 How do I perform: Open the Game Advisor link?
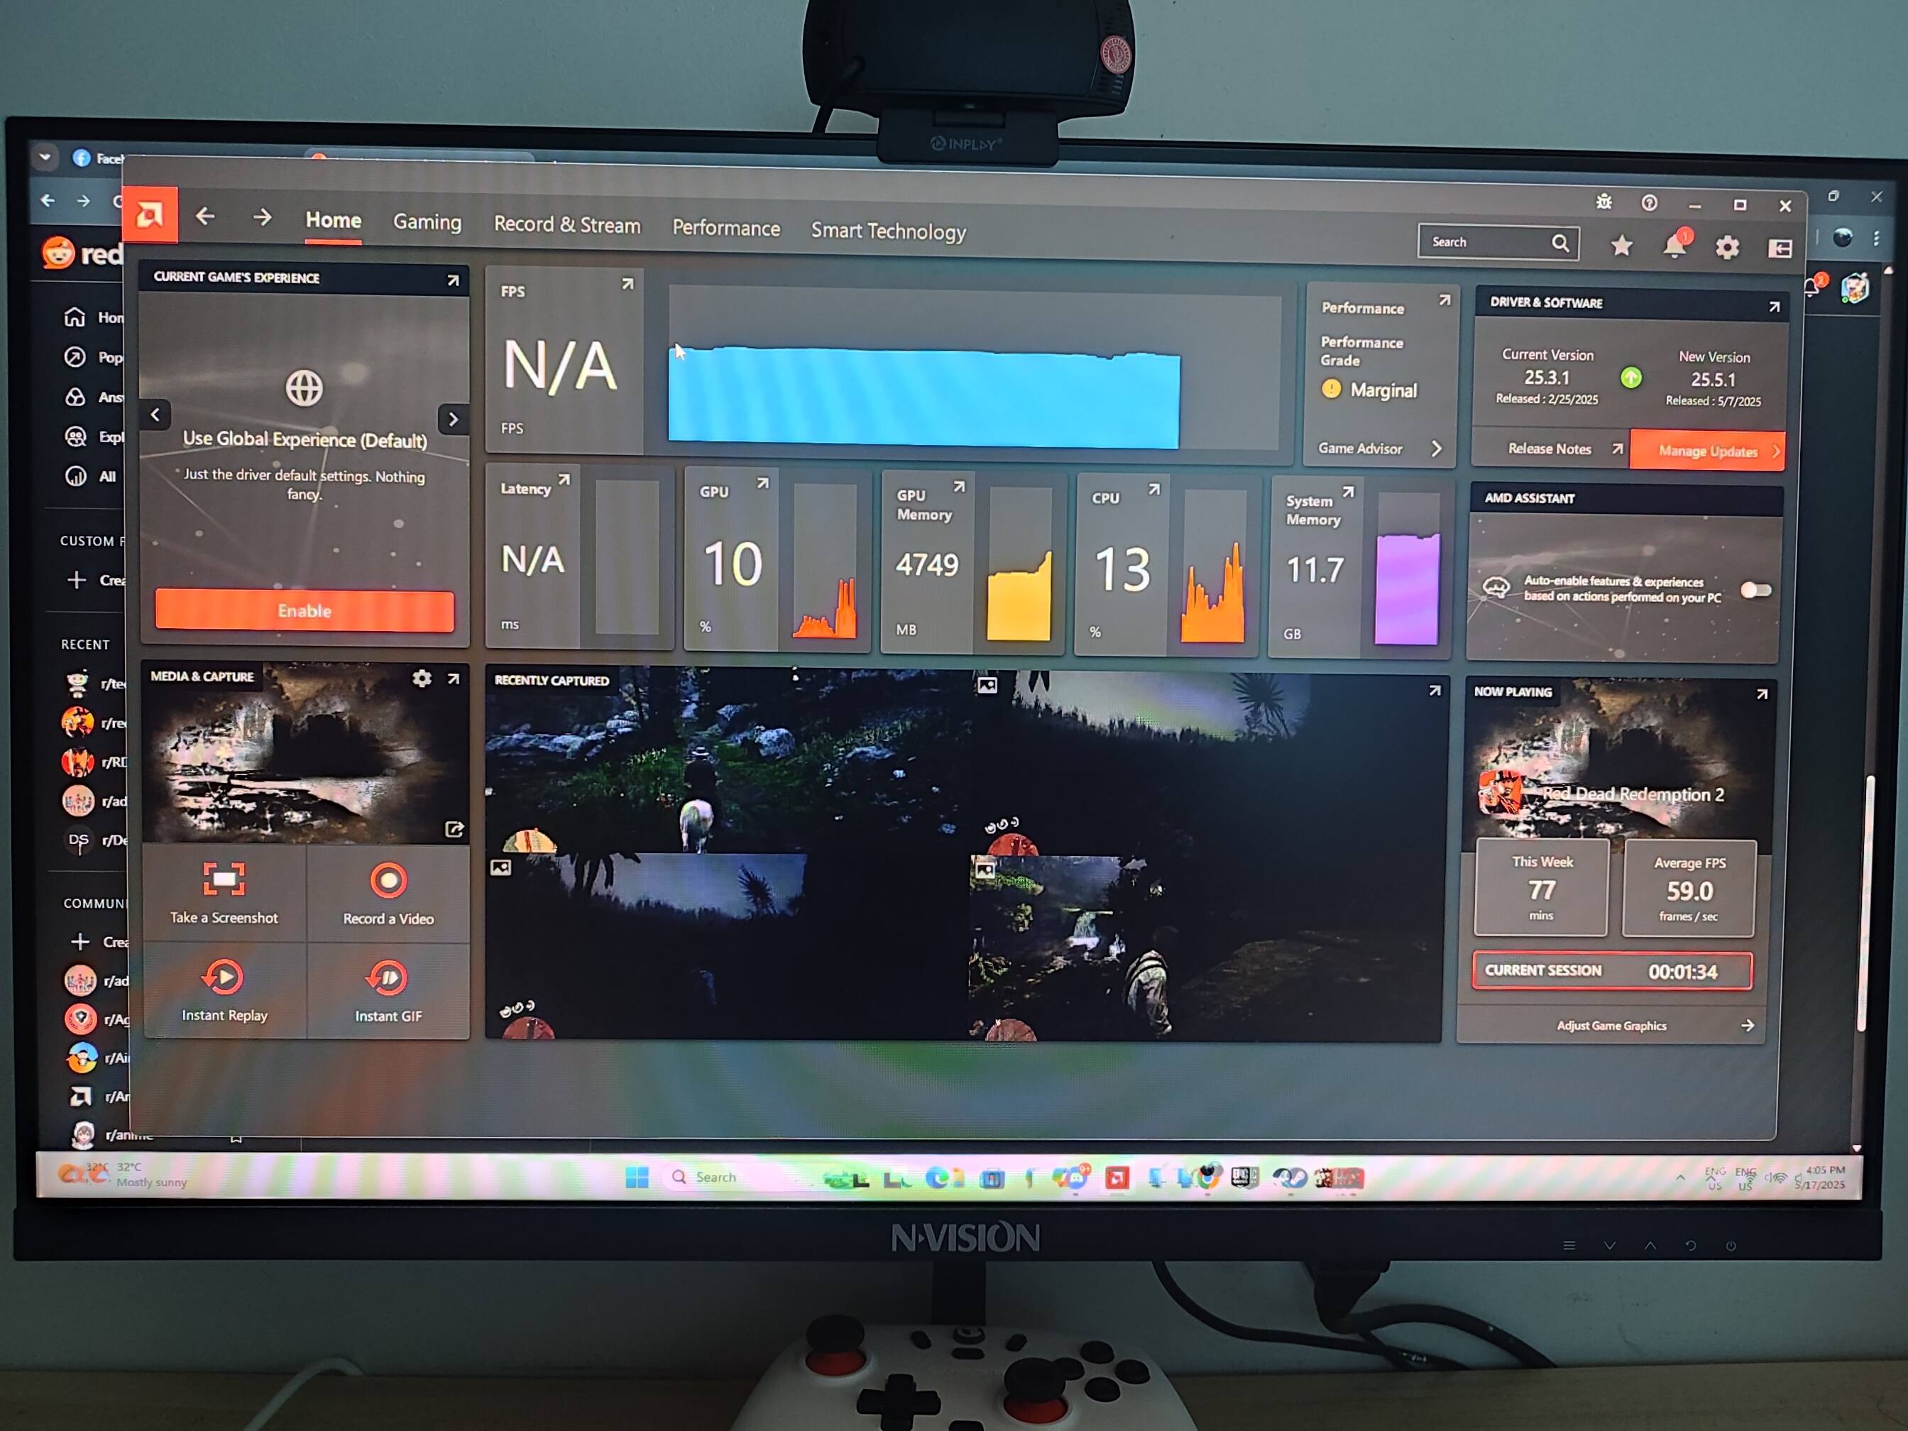[1360, 449]
